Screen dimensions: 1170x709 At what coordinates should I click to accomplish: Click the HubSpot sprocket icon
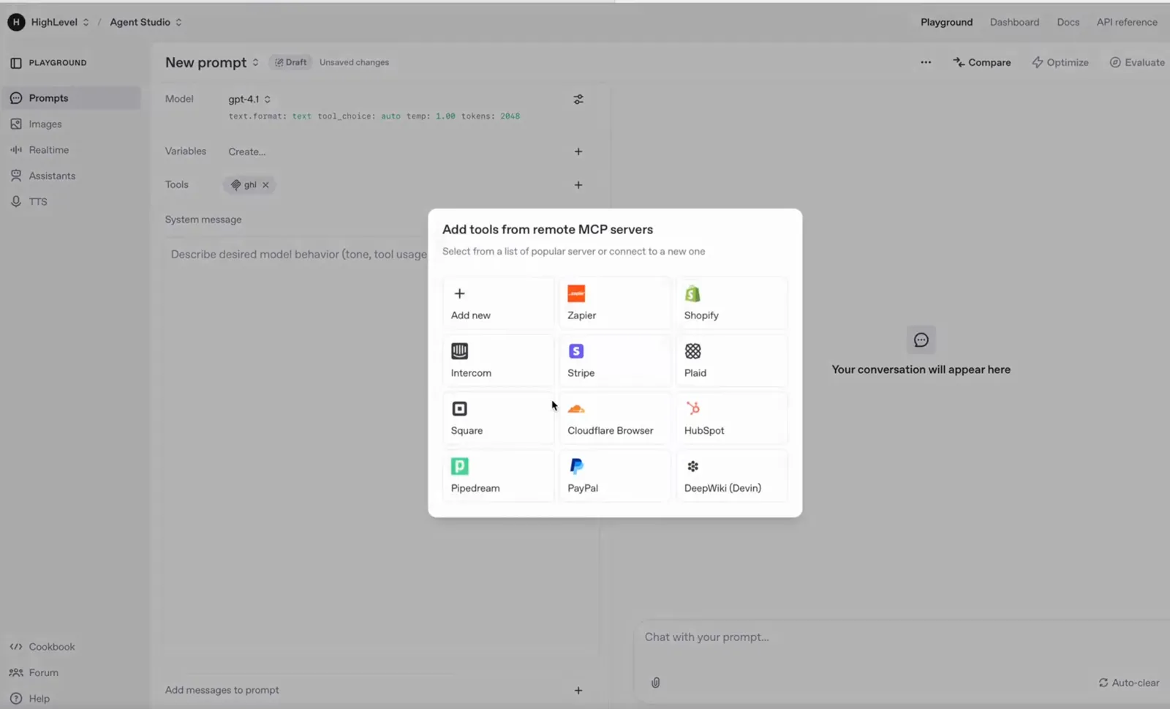coord(692,408)
